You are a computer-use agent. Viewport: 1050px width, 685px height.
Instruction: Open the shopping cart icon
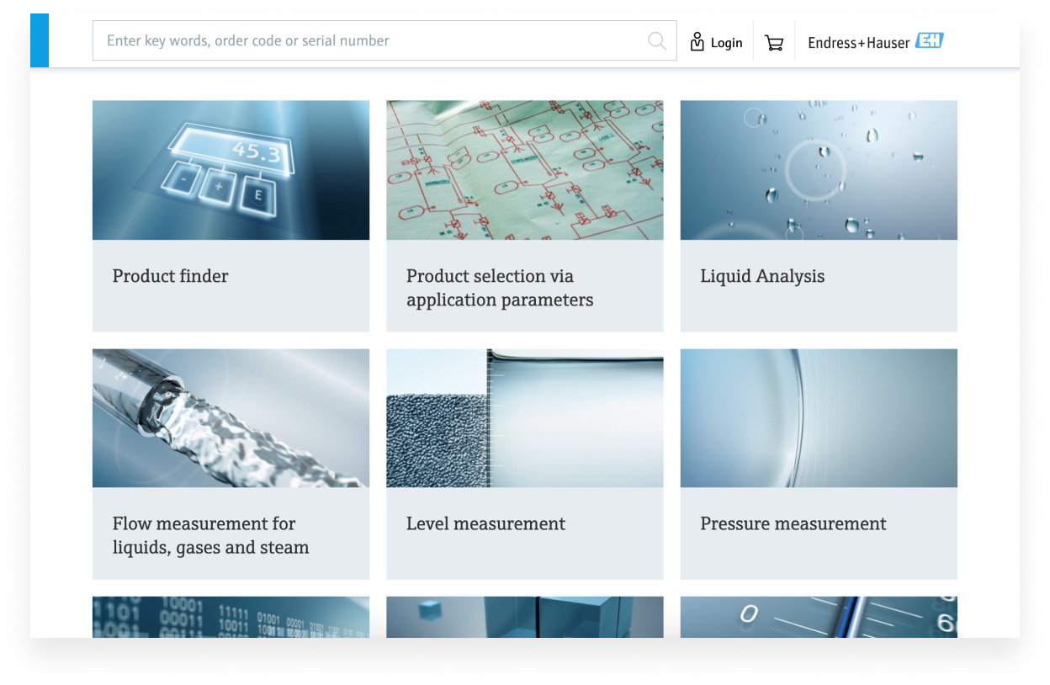point(773,41)
